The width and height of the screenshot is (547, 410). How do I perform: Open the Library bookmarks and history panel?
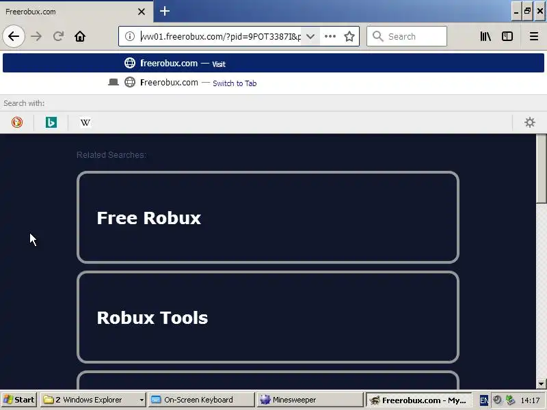485,36
